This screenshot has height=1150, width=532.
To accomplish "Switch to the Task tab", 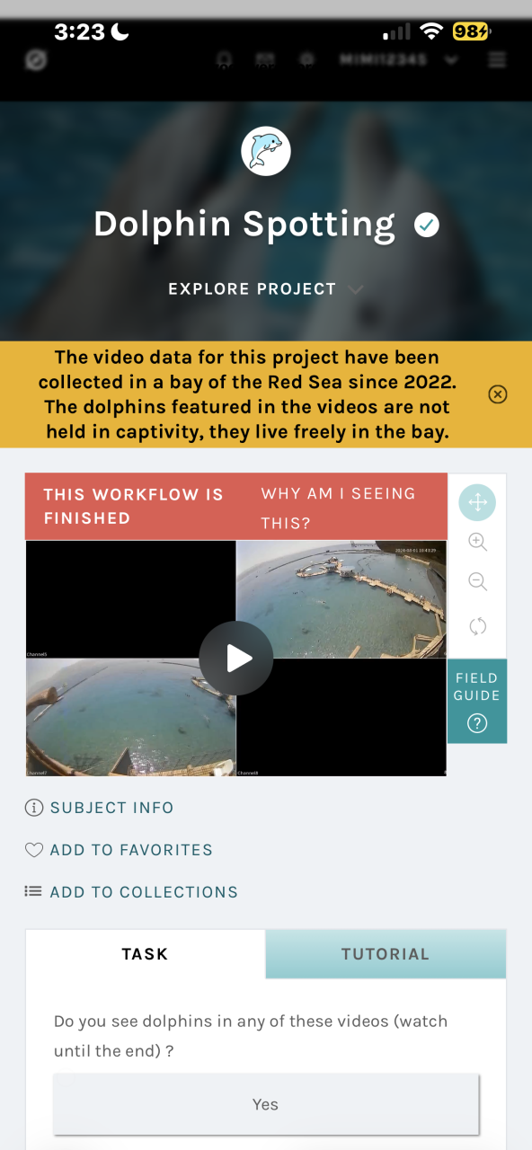I will [146, 954].
